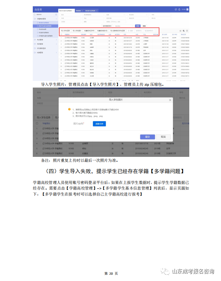
Task: Click the folder icon of 考点管理
Action: (35, 40)
